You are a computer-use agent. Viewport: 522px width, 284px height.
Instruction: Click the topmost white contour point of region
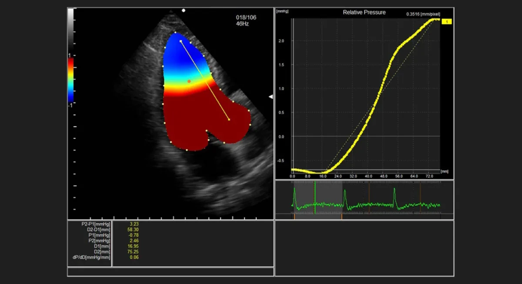coord(175,32)
